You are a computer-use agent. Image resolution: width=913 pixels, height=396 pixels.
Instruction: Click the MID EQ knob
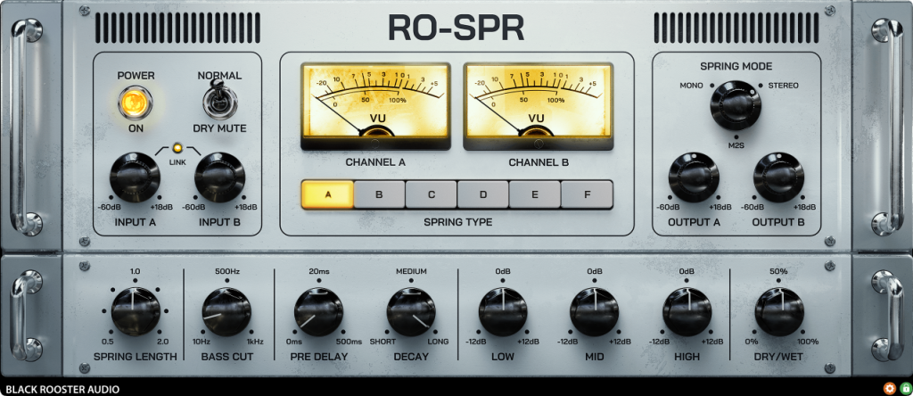(x=595, y=311)
